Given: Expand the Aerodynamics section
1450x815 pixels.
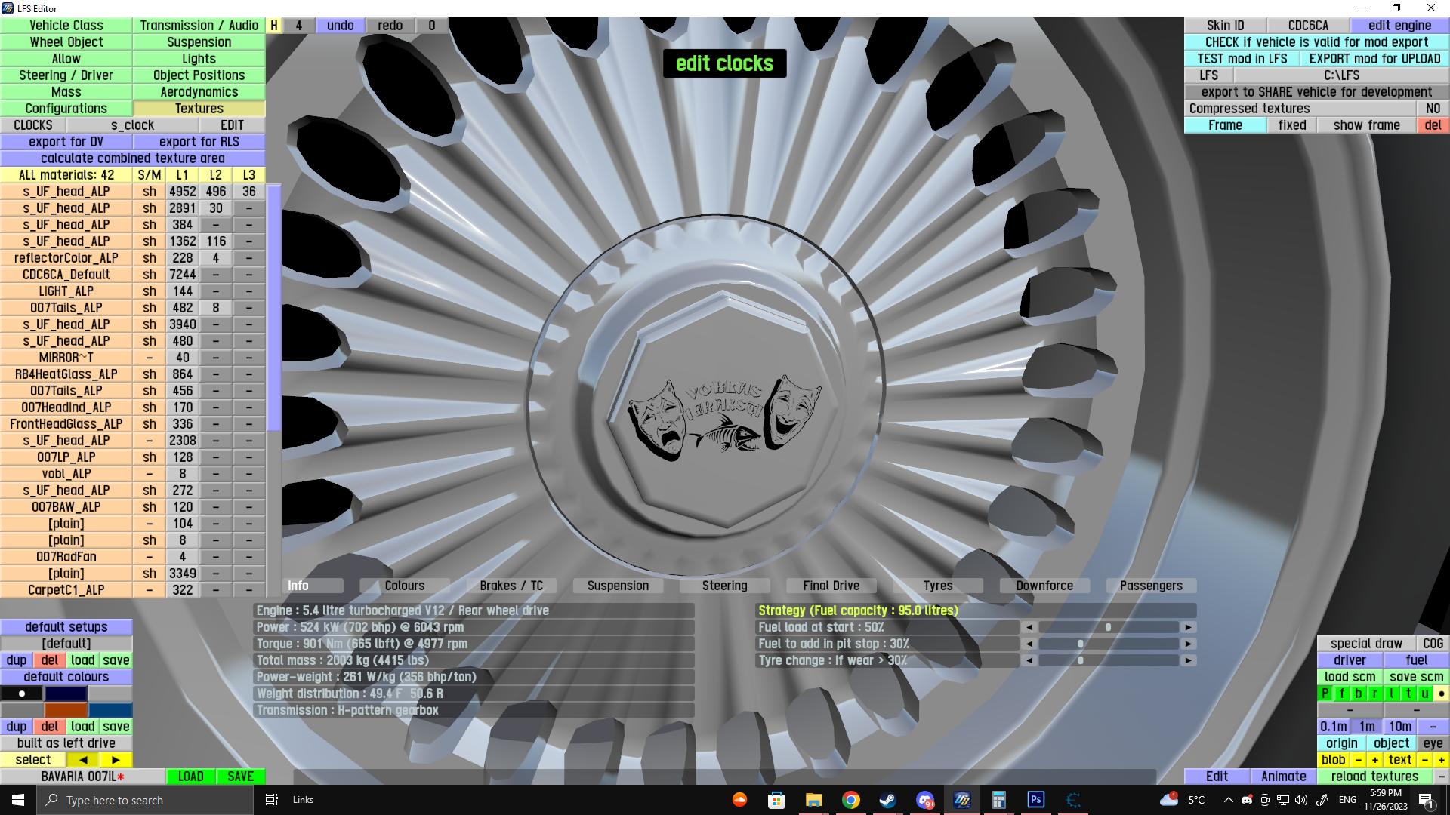Looking at the screenshot, I should click(x=199, y=92).
